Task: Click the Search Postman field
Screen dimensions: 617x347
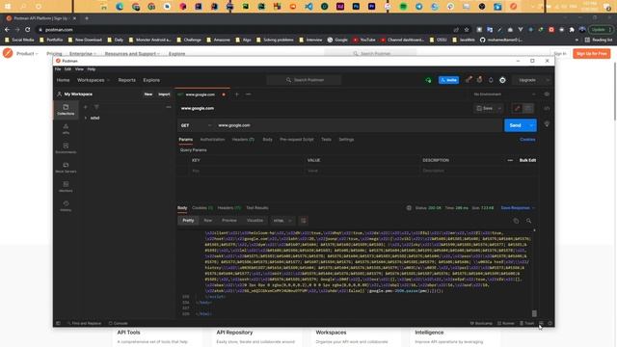Action: 305,80
